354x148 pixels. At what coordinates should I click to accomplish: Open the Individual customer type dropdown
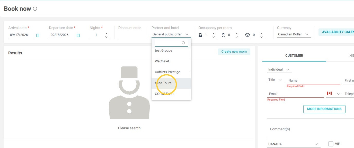point(279,70)
